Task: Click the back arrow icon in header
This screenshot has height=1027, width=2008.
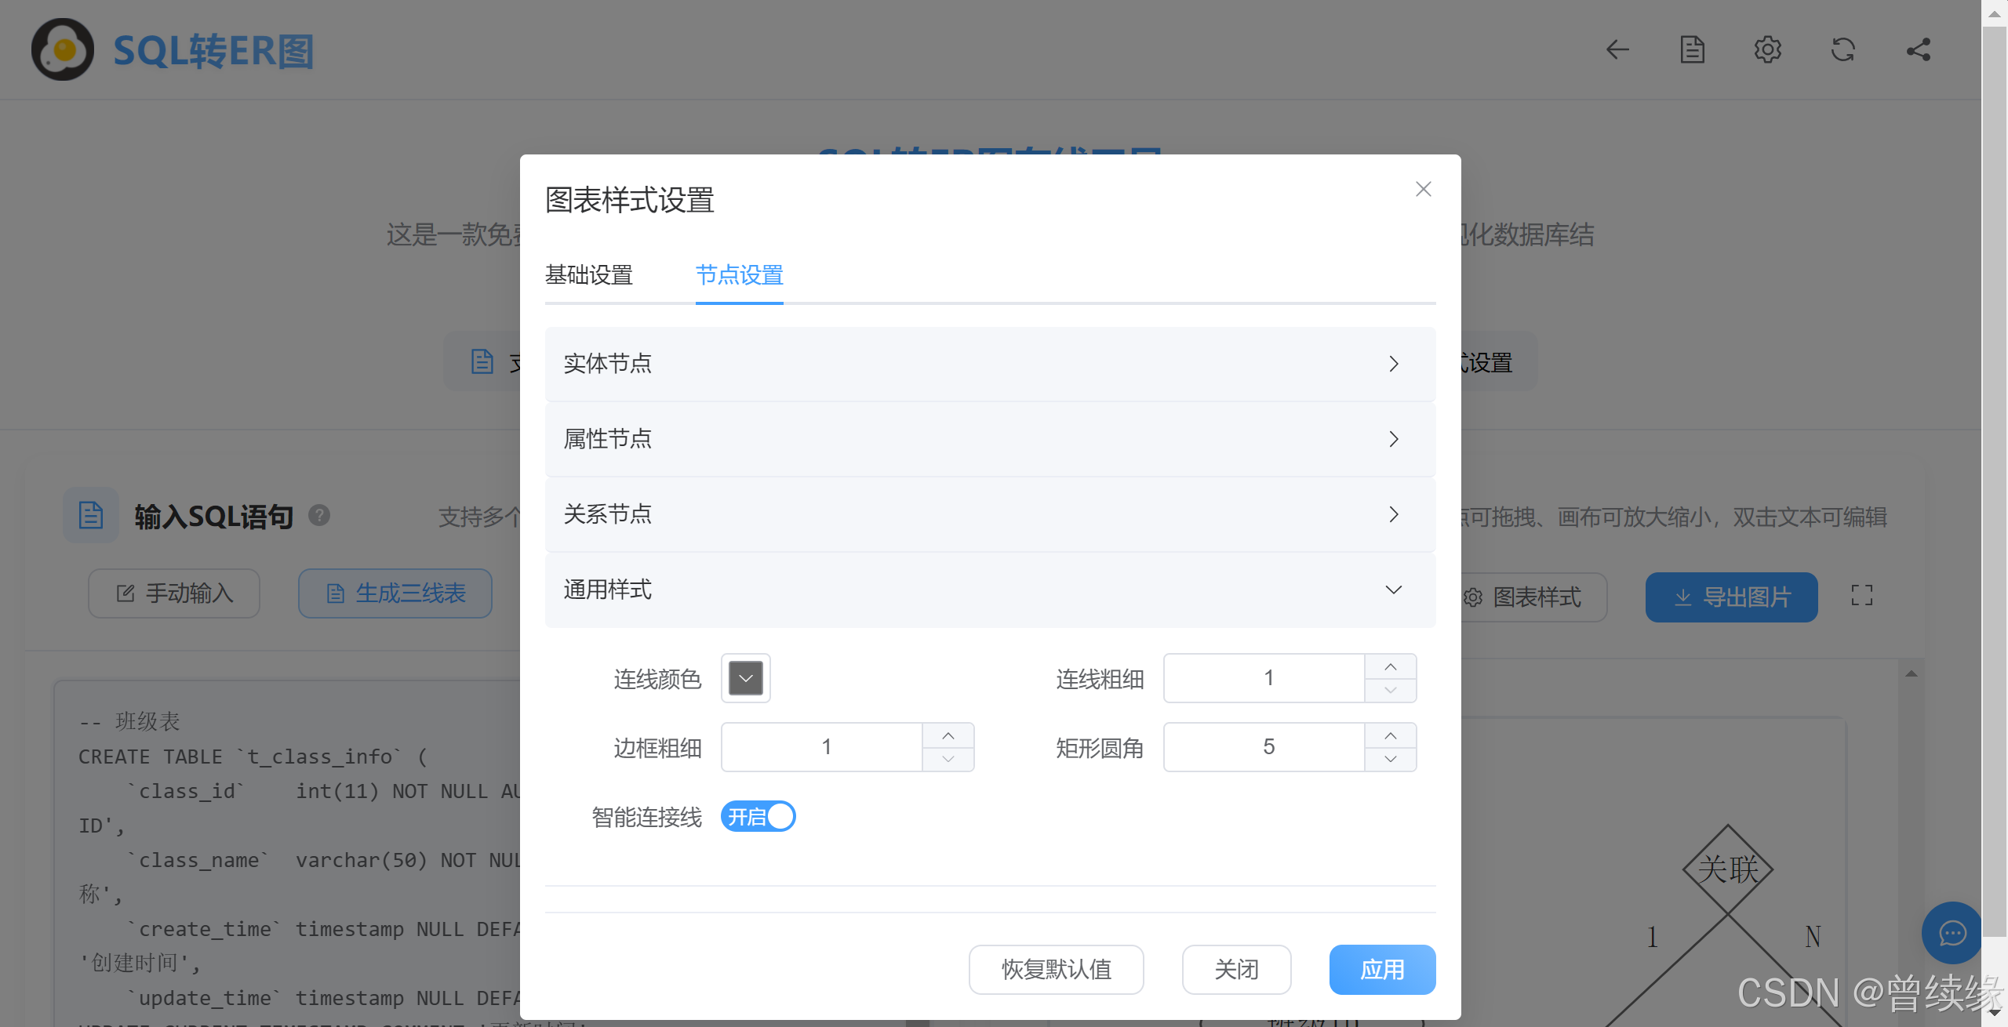Action: (x=1617, y=50)
